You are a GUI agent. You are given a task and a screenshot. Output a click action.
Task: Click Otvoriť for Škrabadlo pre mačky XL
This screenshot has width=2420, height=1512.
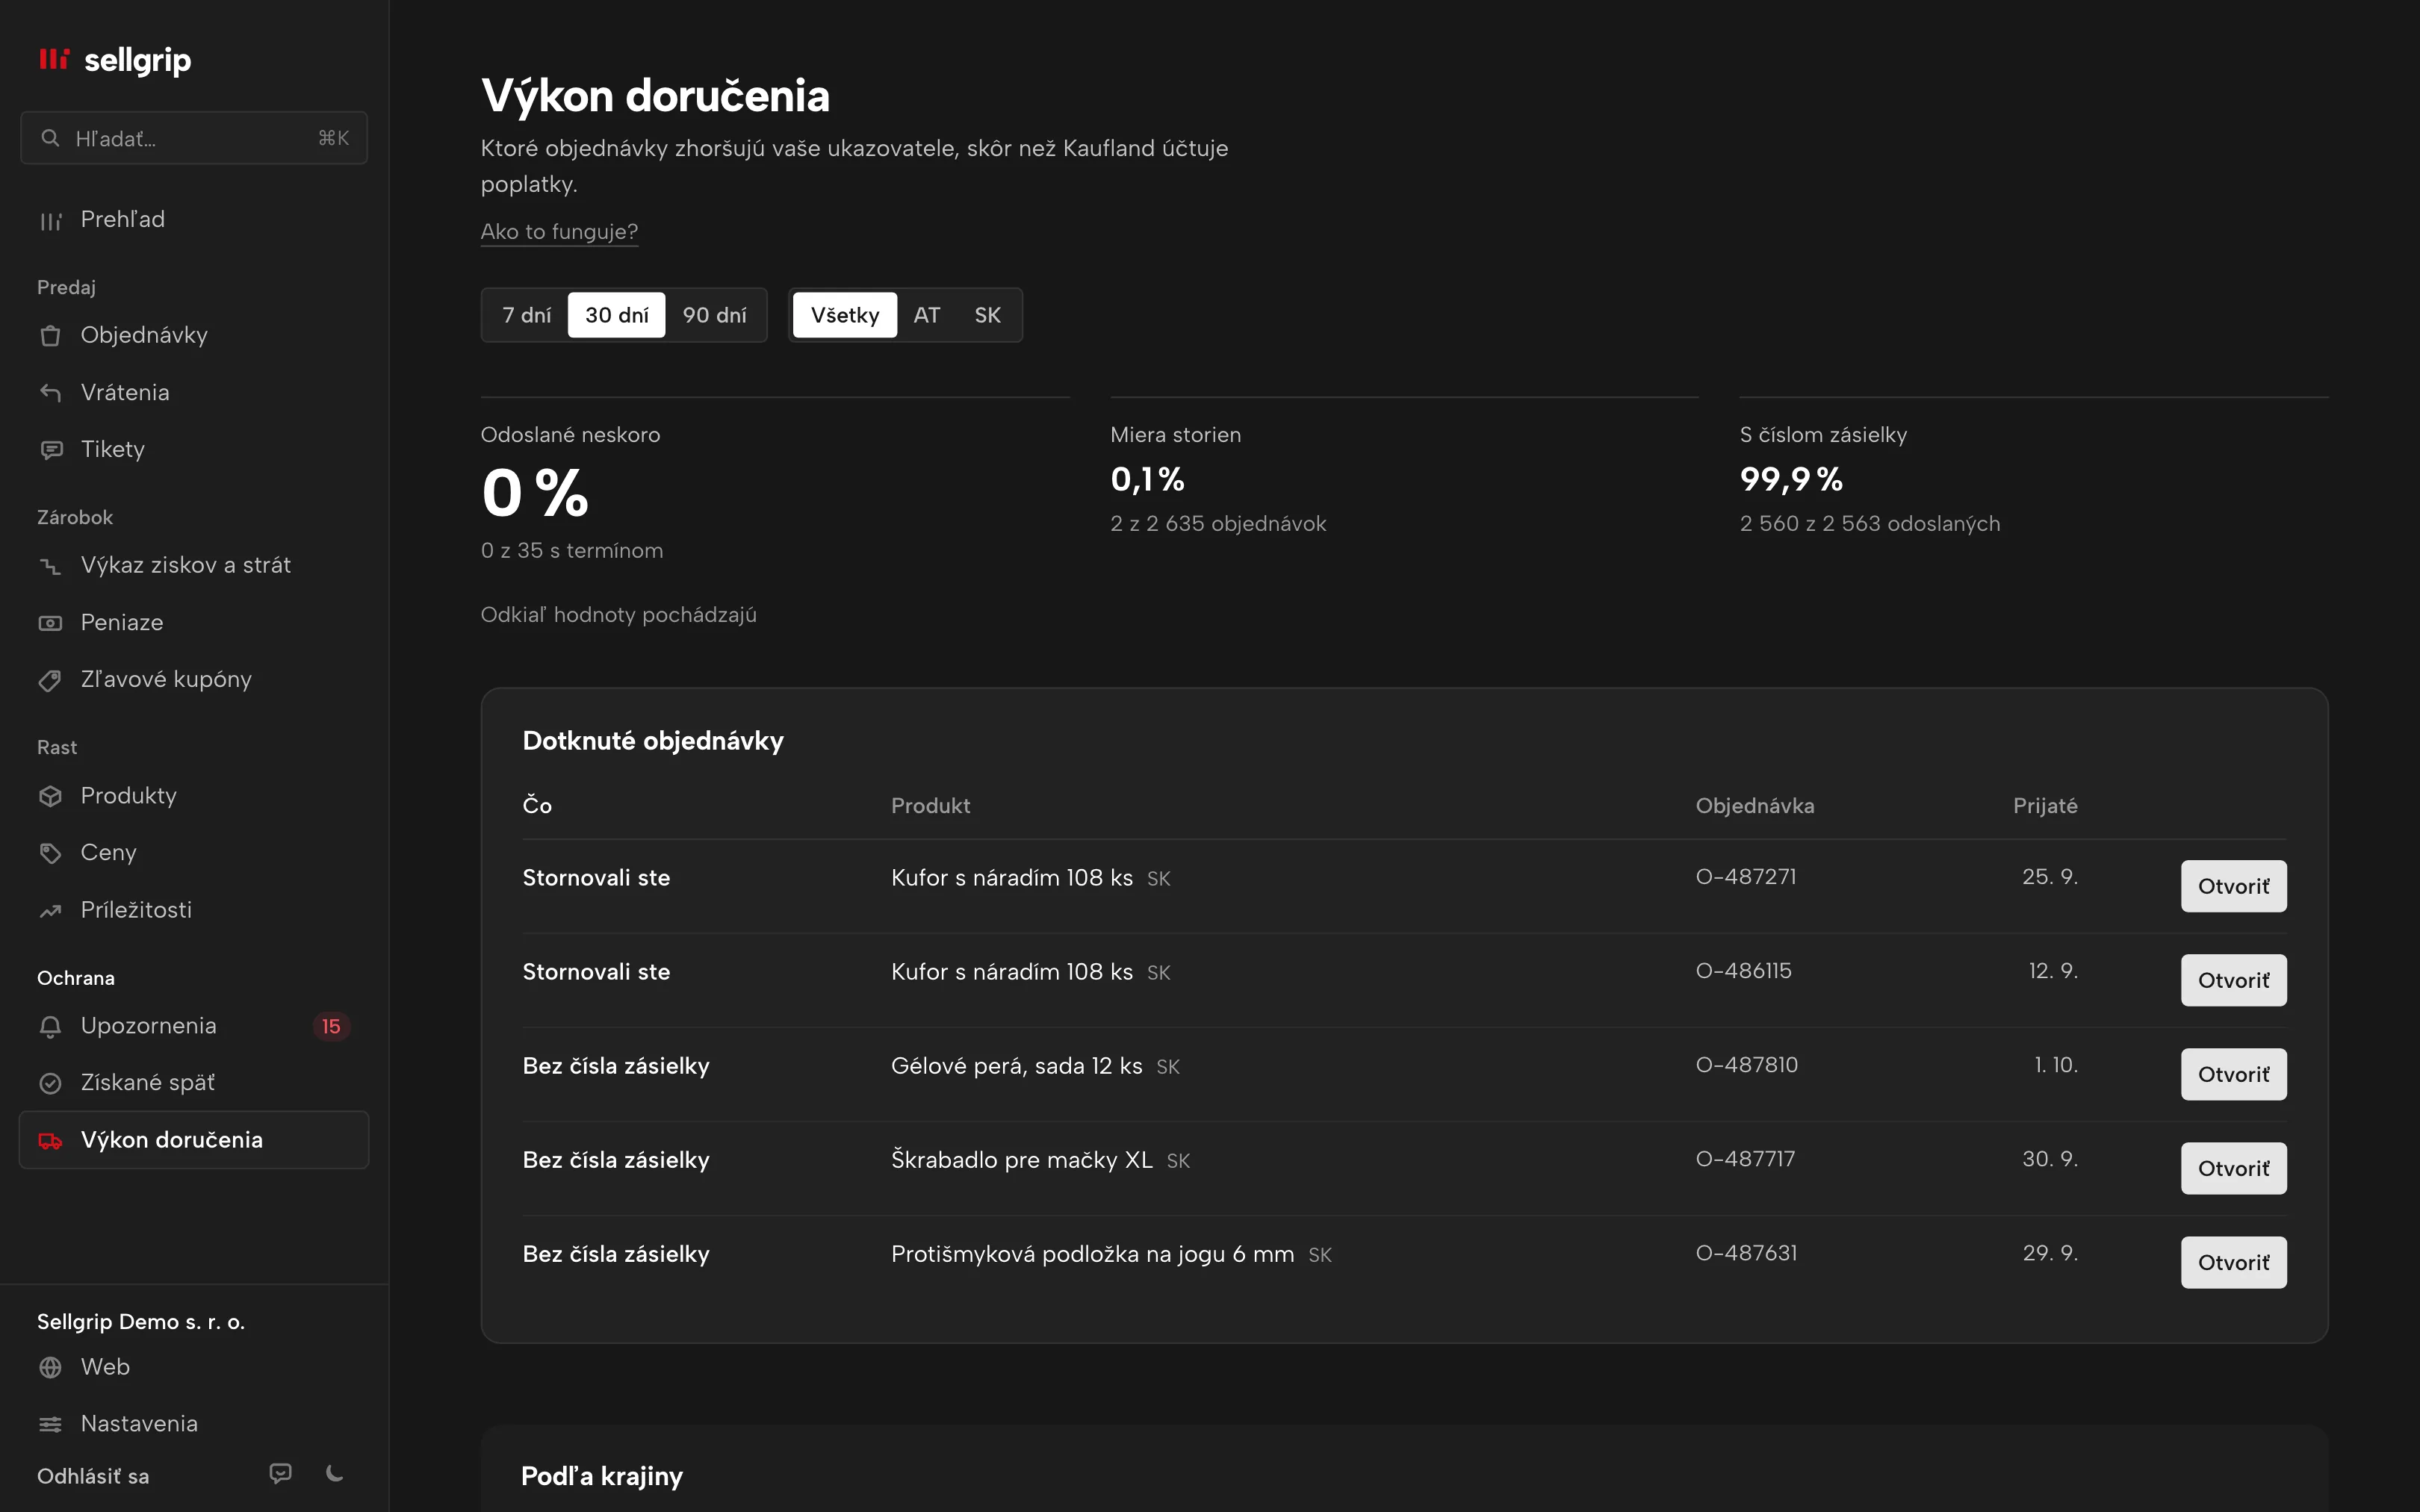pos(2233,1168)
